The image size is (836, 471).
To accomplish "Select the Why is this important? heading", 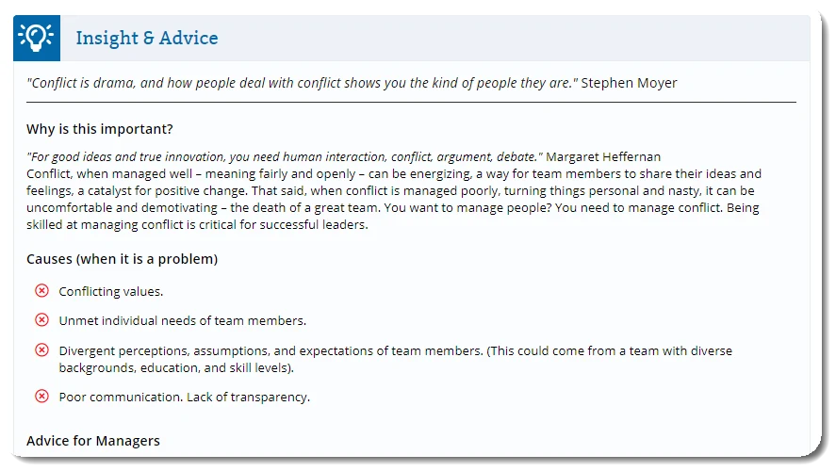I will [99, 129].
